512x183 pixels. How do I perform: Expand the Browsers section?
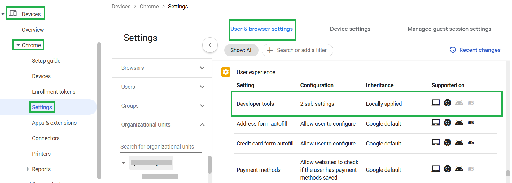click(202, 68)
